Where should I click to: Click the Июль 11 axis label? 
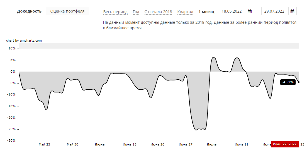[241, 144]
